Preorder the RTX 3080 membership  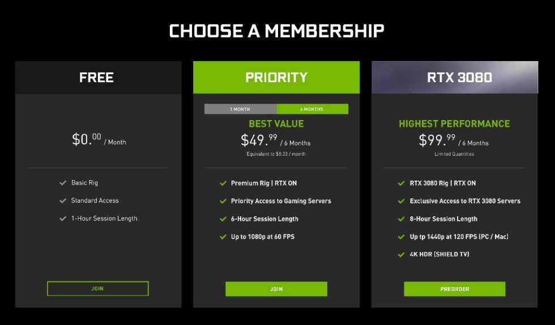point(455,289)
